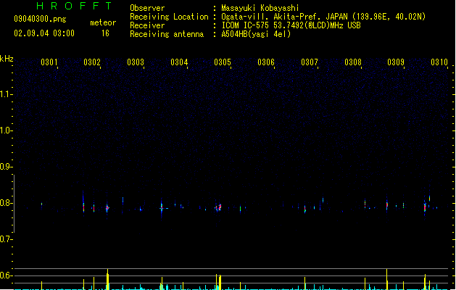Click the 0308 time marker

tap(353, 62)
